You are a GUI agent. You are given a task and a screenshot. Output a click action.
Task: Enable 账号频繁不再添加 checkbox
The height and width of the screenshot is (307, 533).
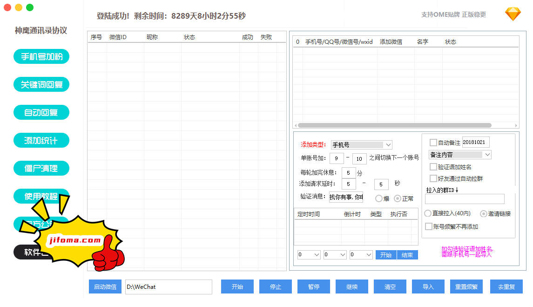(x=429, y=226)
